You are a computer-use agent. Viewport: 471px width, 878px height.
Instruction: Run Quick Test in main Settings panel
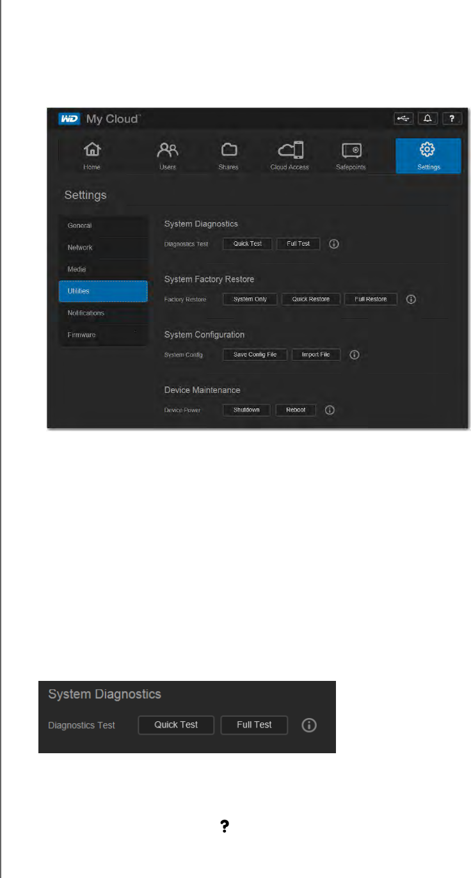tap(248, 244)
